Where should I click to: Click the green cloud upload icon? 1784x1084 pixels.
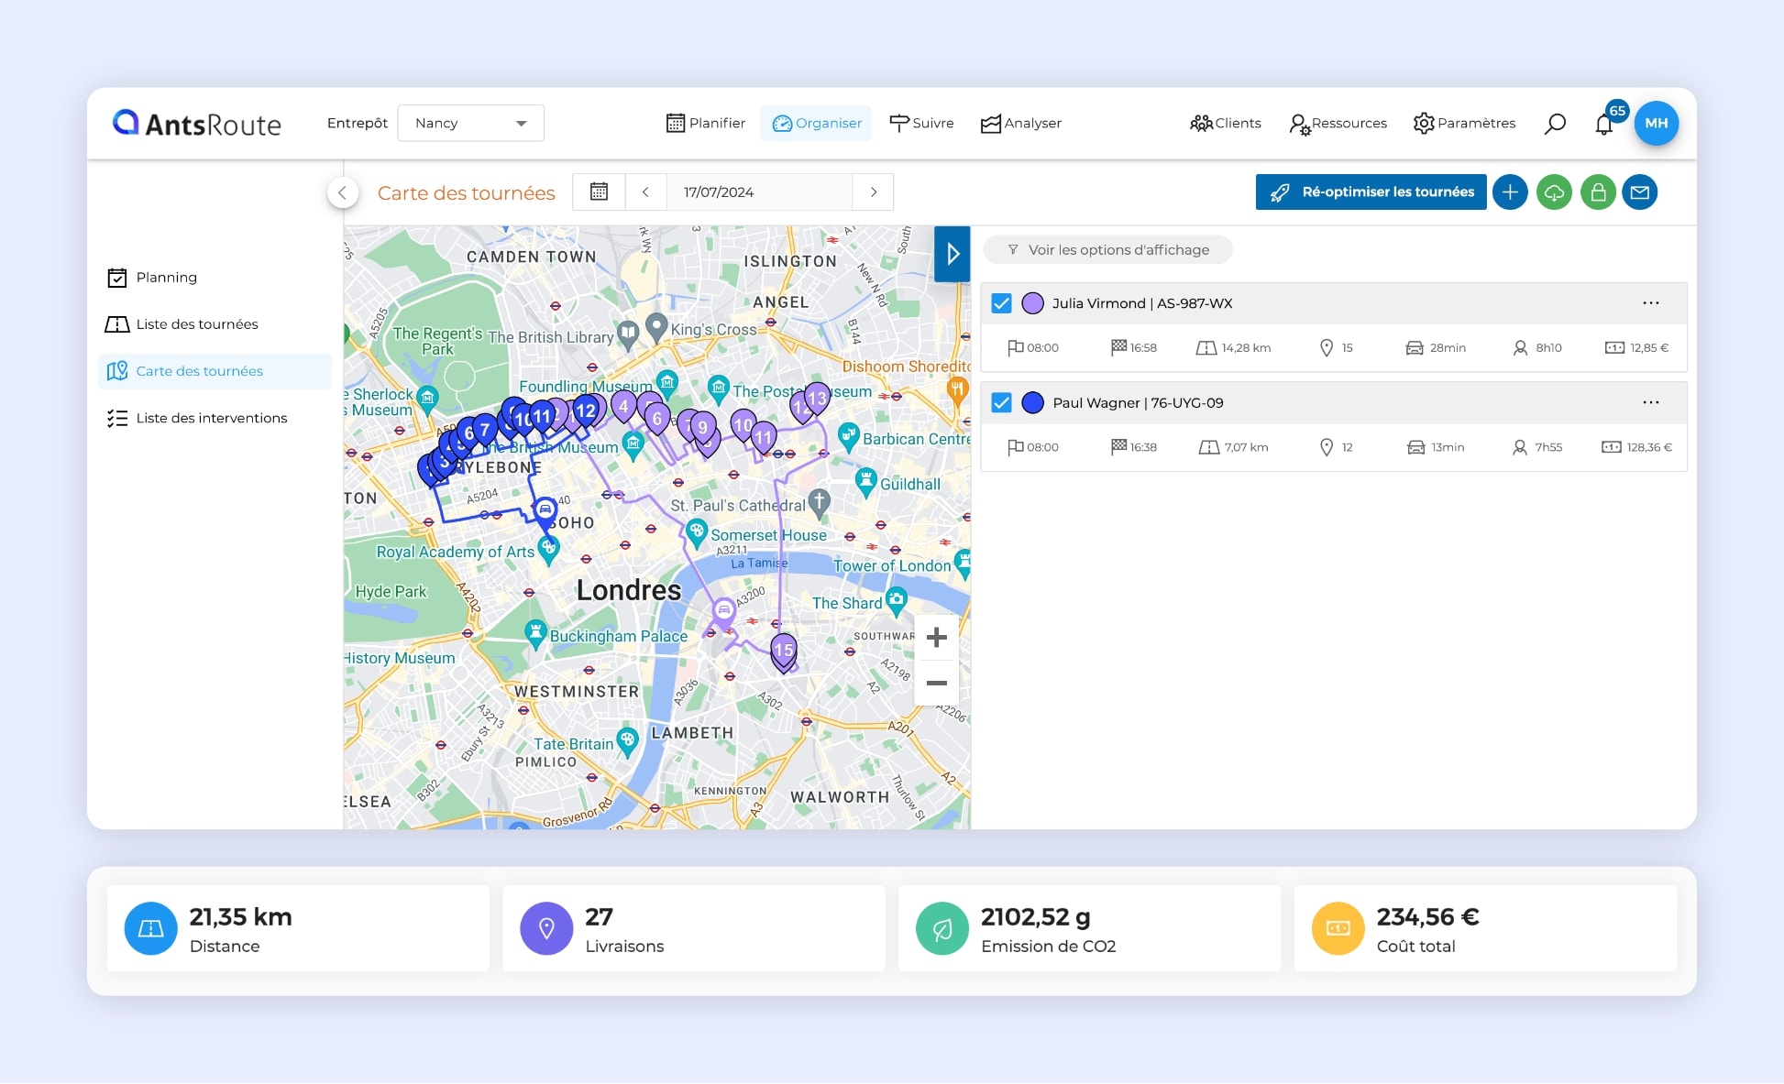(x=1554, y=192)
